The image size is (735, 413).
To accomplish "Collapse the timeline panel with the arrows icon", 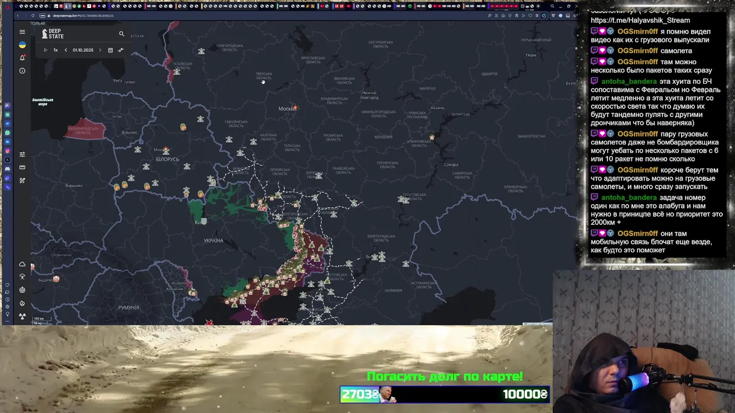I will 121,50.
